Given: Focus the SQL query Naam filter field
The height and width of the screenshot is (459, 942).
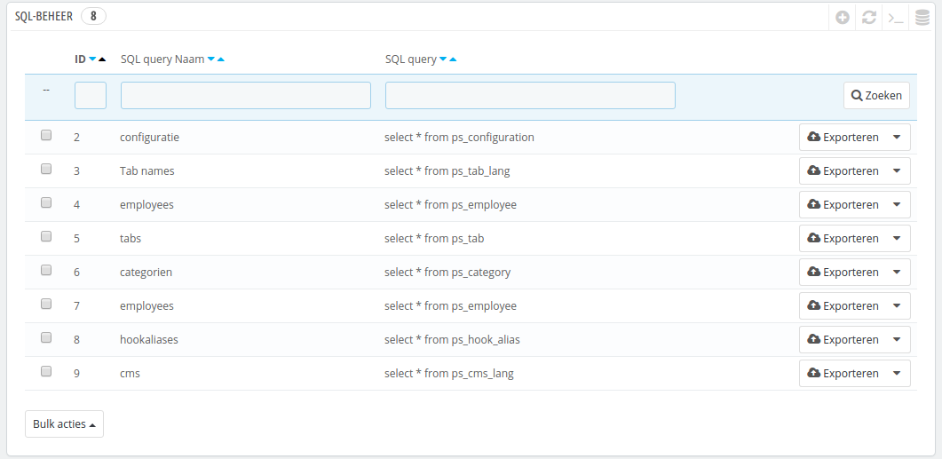Looking at the screenshot, I should pyautogui.click(x=246, y=95).
